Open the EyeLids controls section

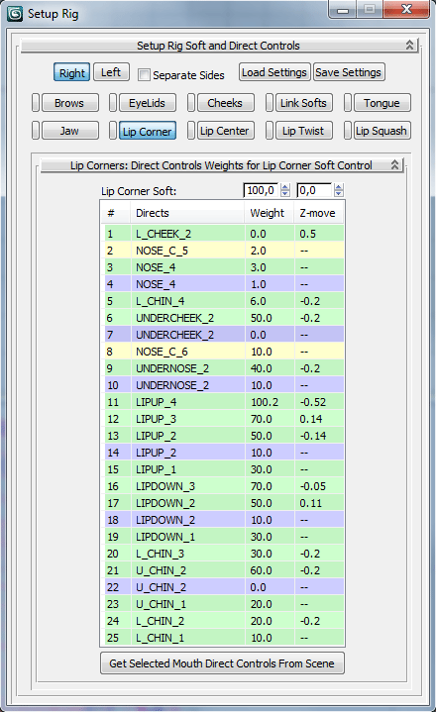(147, 103)
